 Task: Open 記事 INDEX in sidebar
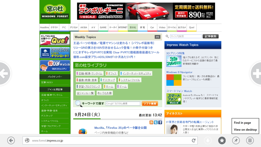[47, 82]
